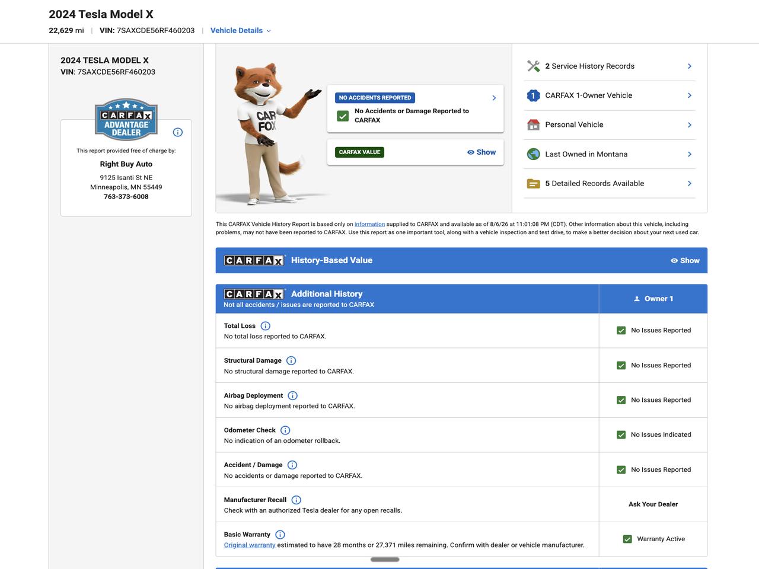Open the Last Owned in Montana chevron
The width and height of the screenshot is (759, 569).
click(689, 154)
